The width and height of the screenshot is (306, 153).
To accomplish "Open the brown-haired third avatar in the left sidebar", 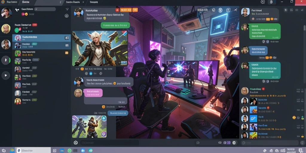I will pyautogui.click(x=6, y=44).
